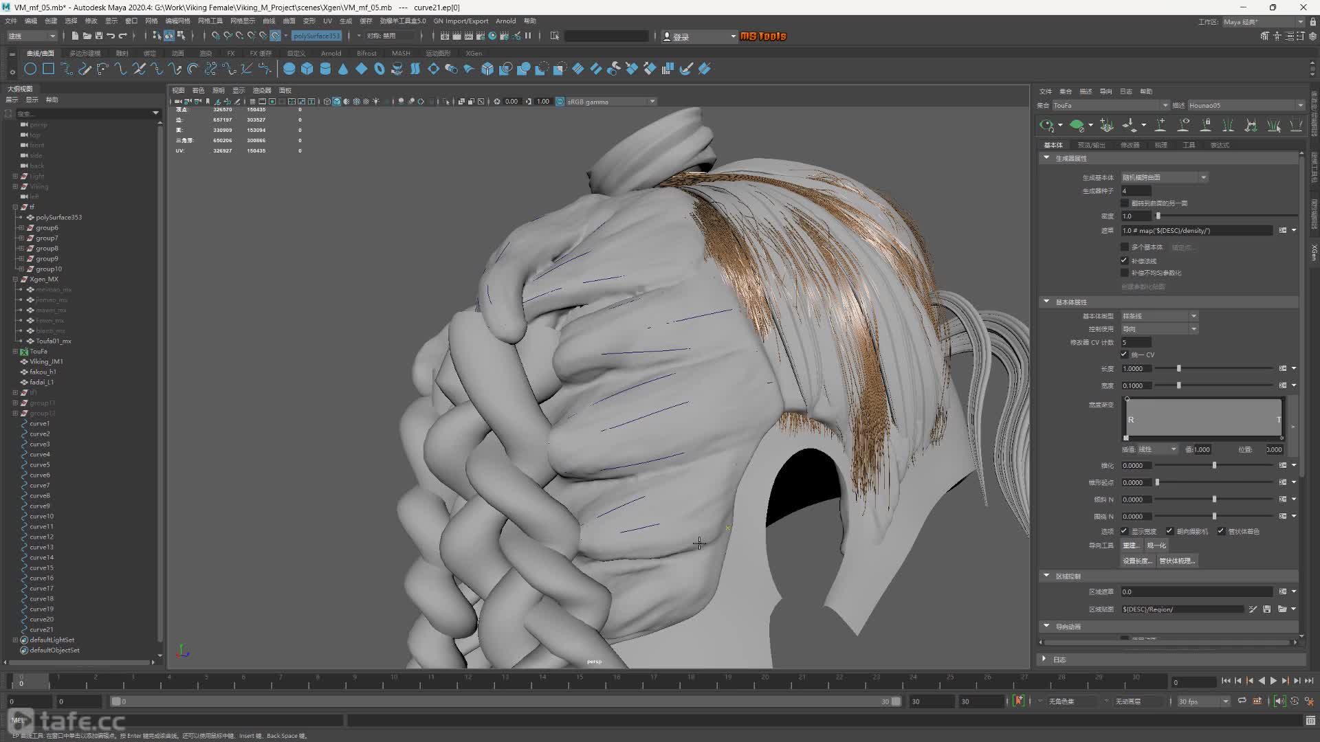
Task: Select the NURBS square shelf icon
Action: click(x=48, y=69)
